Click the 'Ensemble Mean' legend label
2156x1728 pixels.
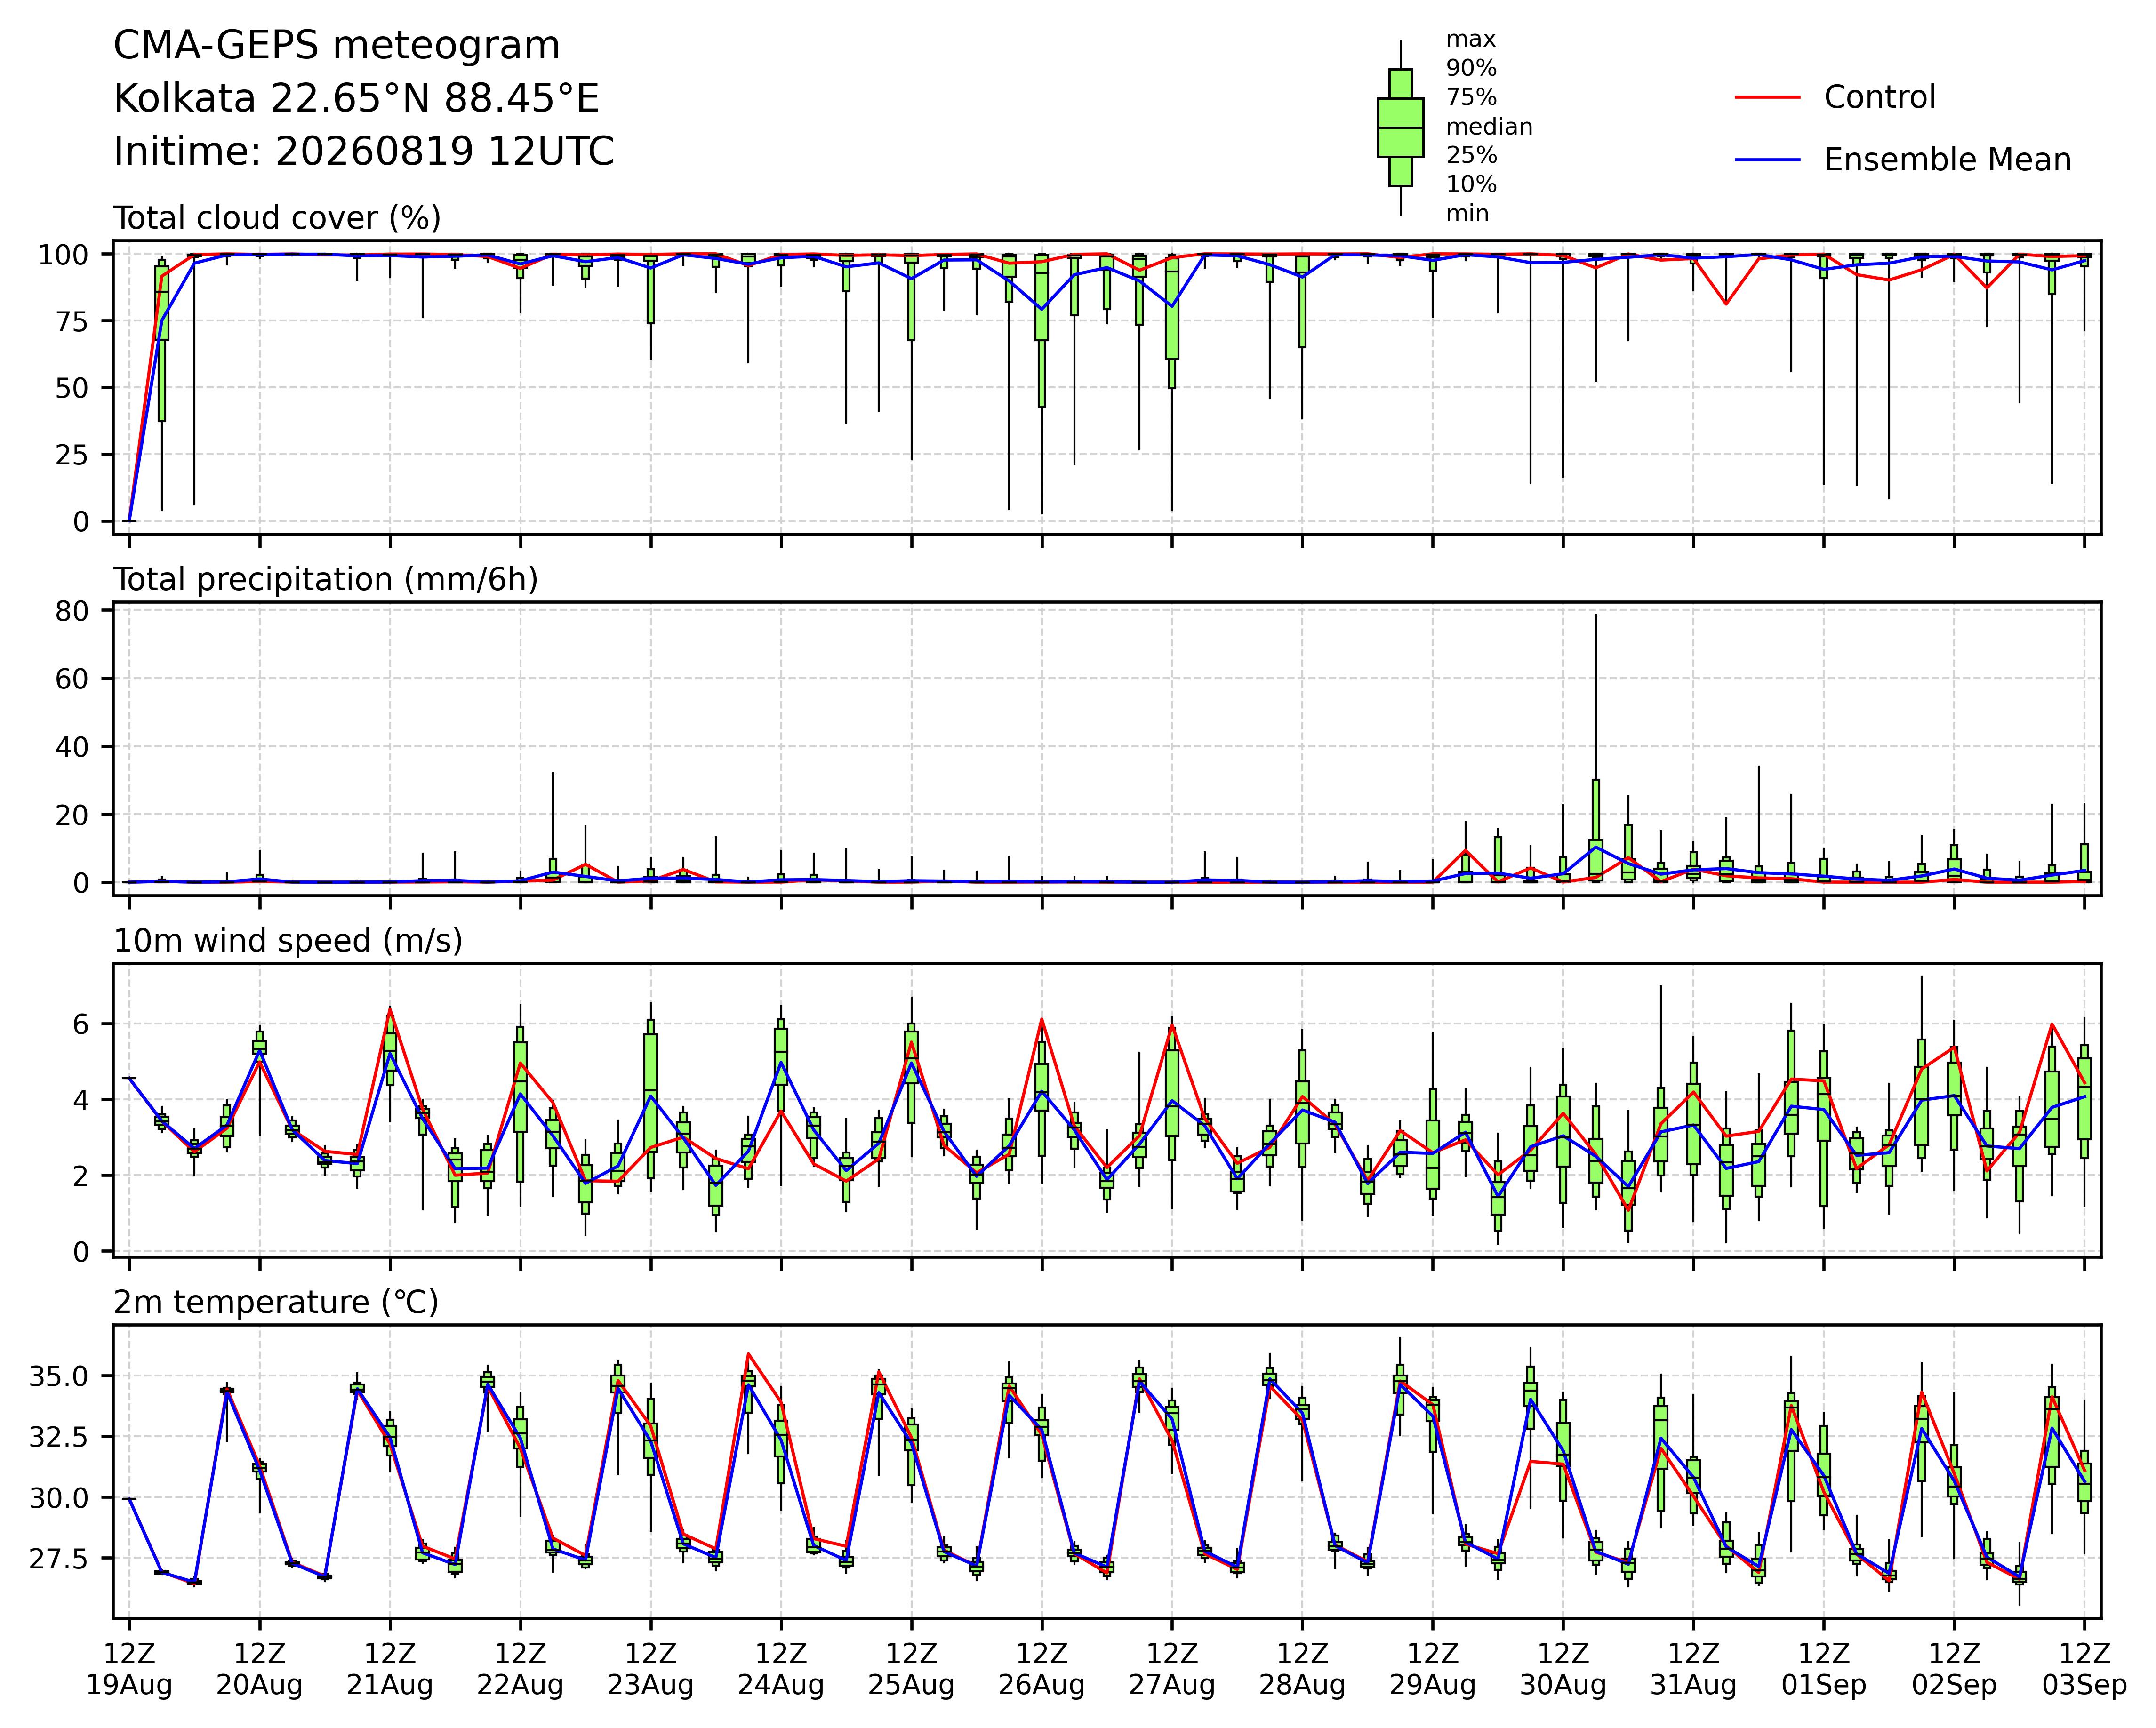point(1947,160)
